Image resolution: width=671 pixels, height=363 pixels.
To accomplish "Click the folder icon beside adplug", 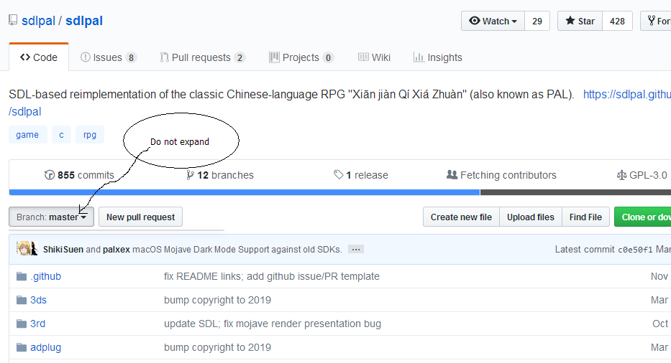I will pyautogui.click(x=22, y=347).
